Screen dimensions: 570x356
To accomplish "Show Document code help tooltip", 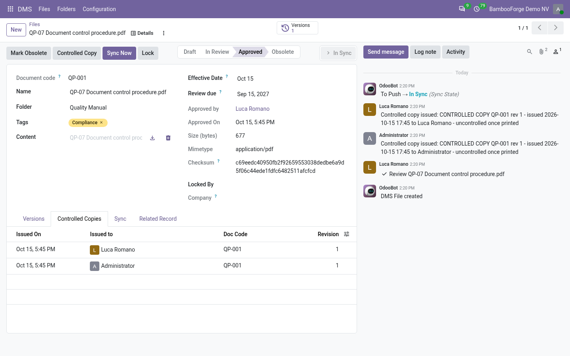I will tap(59, 76).
